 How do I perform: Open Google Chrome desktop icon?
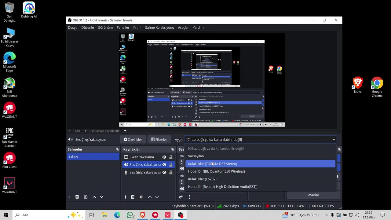point(377,87)
